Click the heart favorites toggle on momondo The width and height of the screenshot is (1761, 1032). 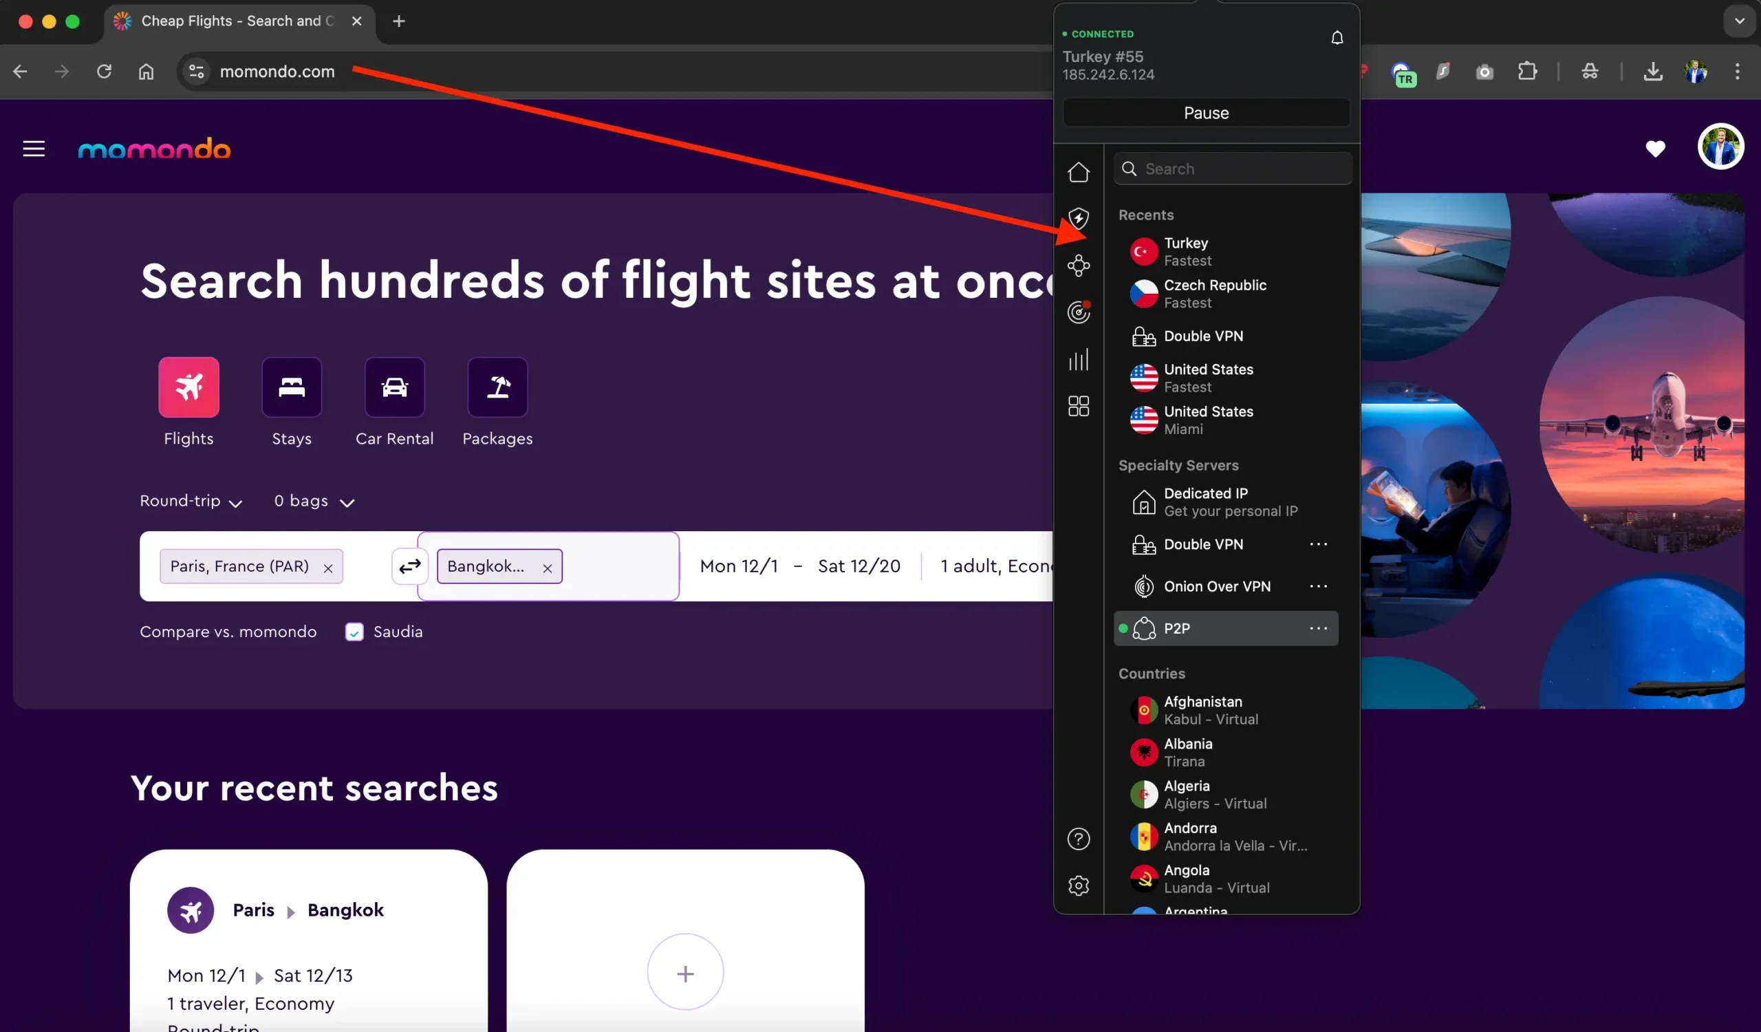click(x=1656, y=149)
